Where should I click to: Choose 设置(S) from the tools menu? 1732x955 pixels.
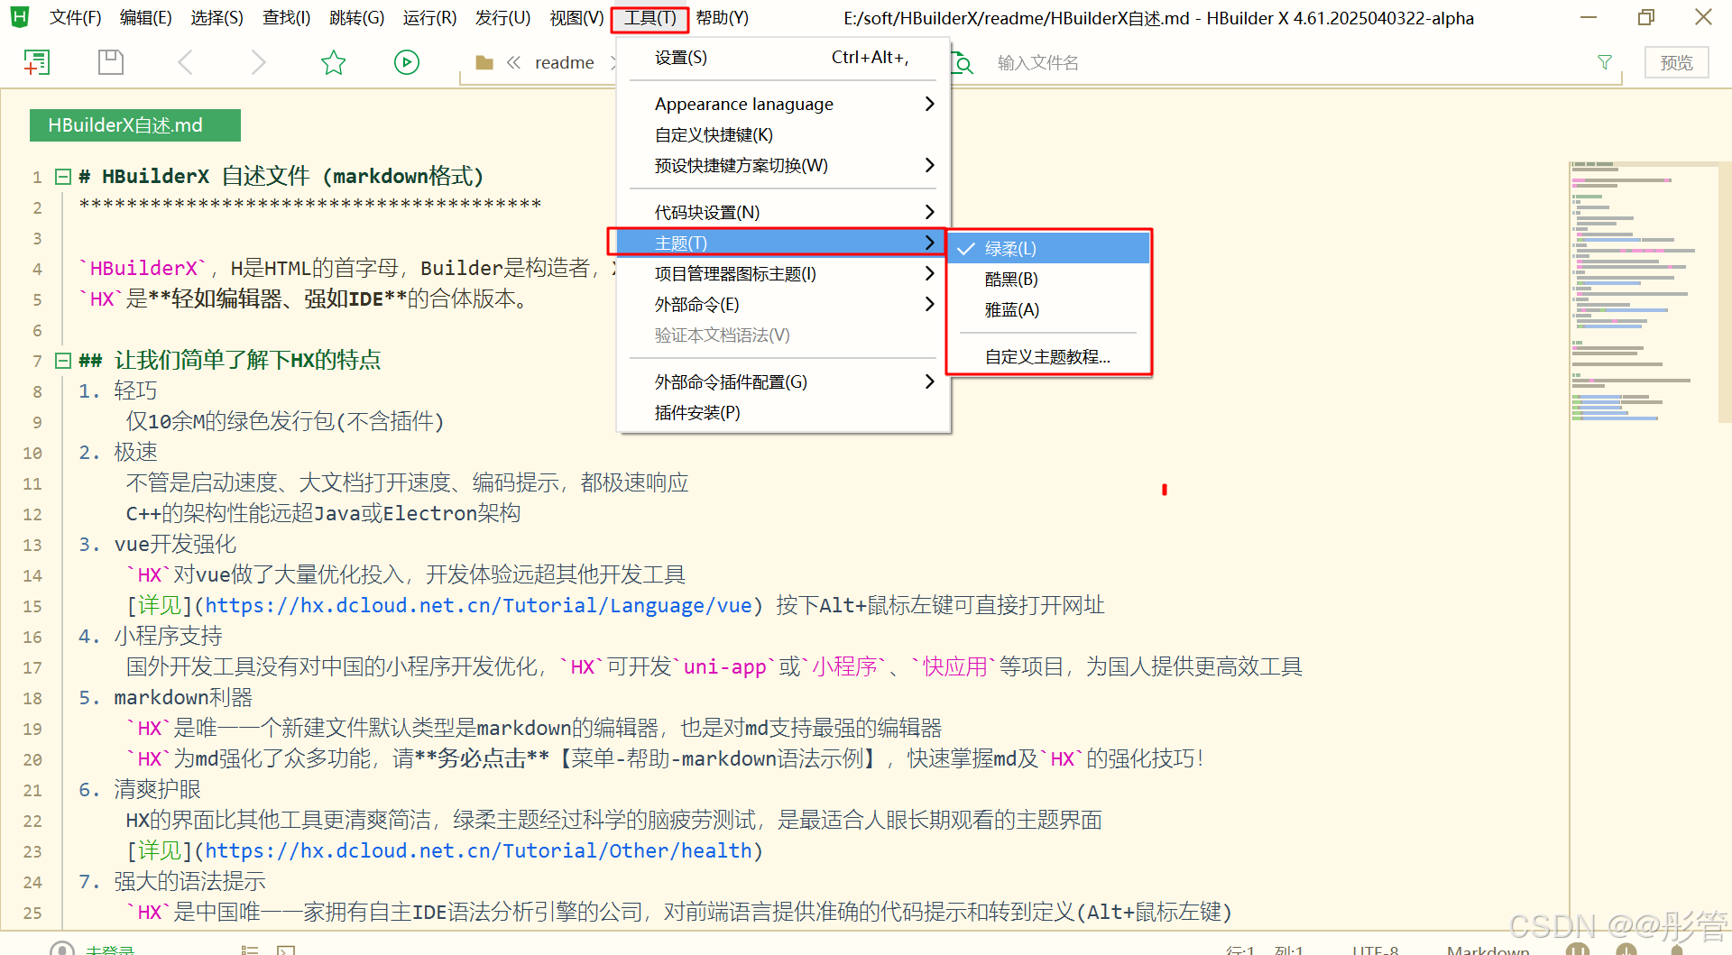[783, 57]
